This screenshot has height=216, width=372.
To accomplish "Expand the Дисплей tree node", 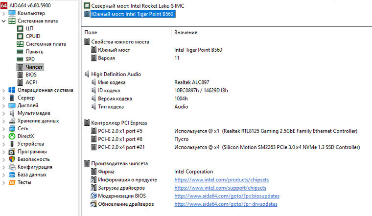I will click(x=3, y=106).
